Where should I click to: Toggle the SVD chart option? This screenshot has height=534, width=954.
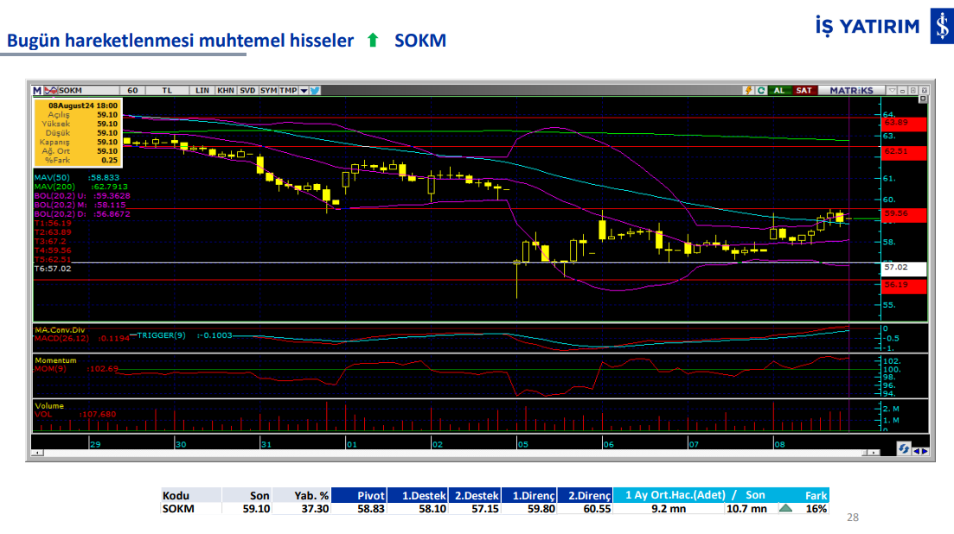247,90
